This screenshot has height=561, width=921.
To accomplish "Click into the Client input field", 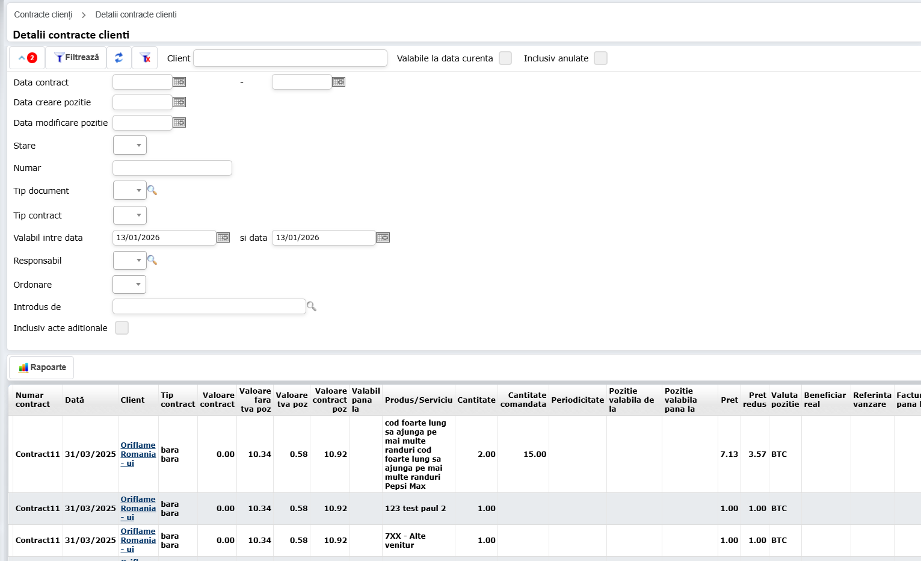I will coord(290,58).
